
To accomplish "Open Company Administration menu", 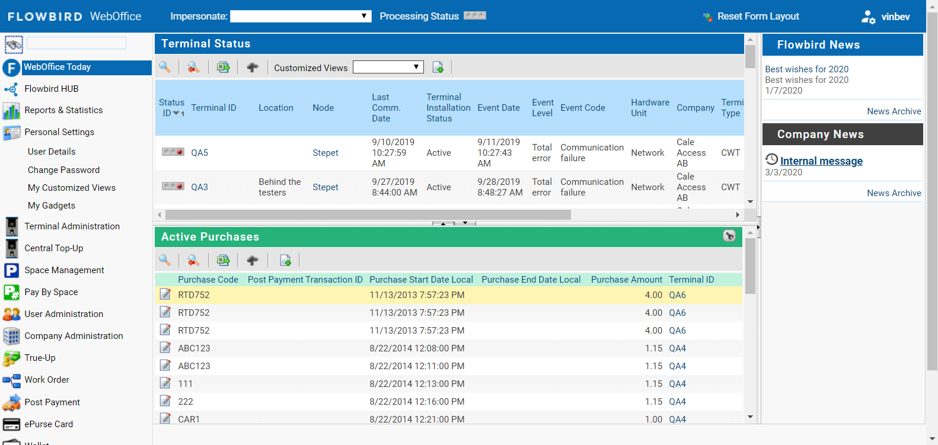I will click(x=74, y=336).
